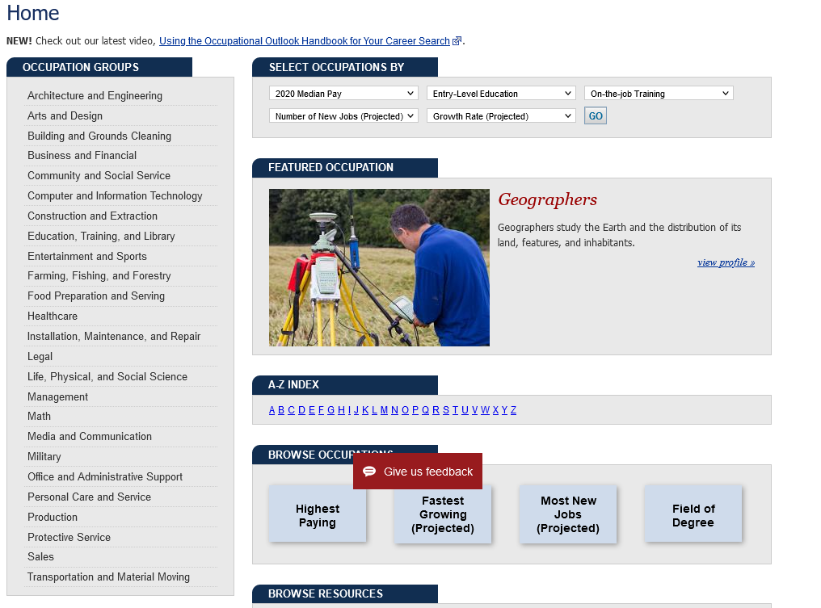This screenshot has width=821, height=608.
Task: Click the GO button
Action: point(596,116)
